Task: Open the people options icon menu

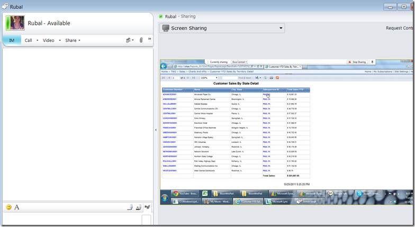Action: point(129,40)
